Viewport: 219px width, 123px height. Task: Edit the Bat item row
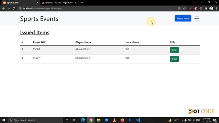point(174,50)
